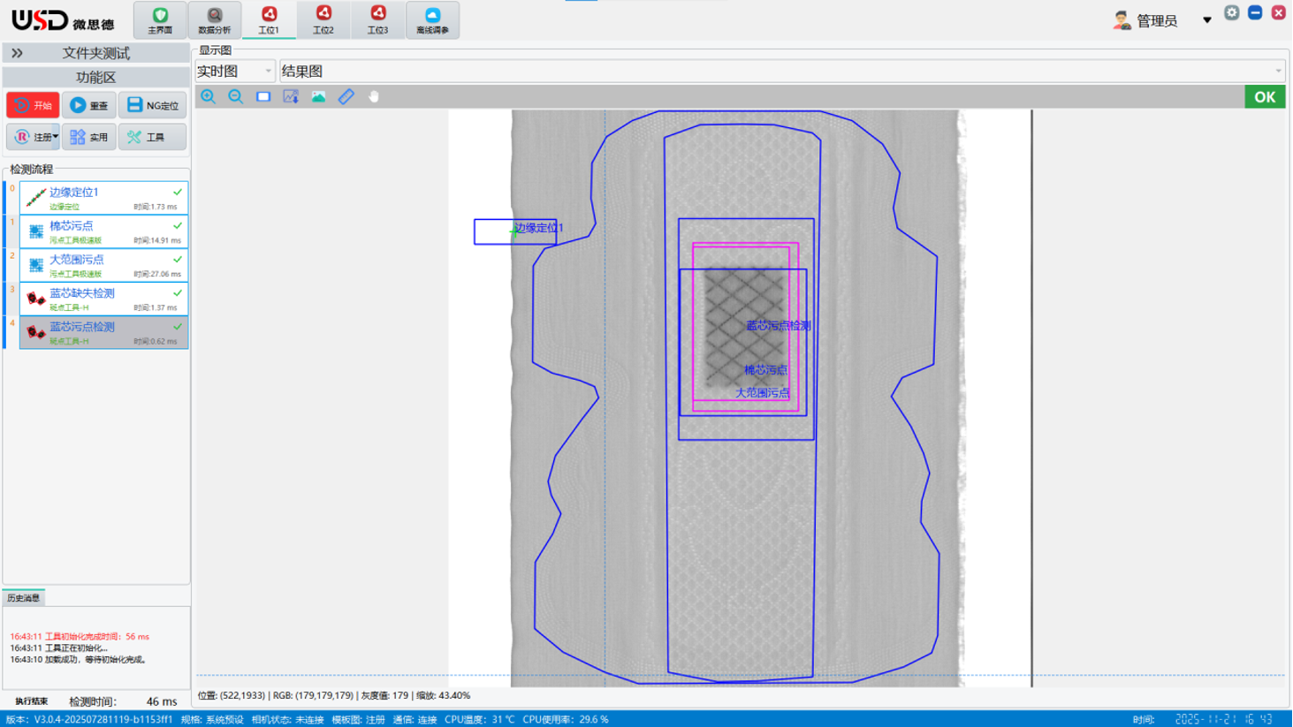Click the 文件夹测试 header
This screenshot has height=727, width=1293.
[95, 53]
